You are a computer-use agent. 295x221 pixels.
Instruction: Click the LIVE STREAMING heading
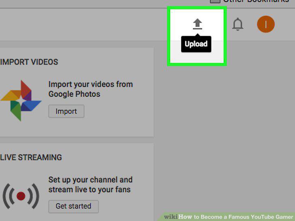pyautogui.click(x=31, y=157)
